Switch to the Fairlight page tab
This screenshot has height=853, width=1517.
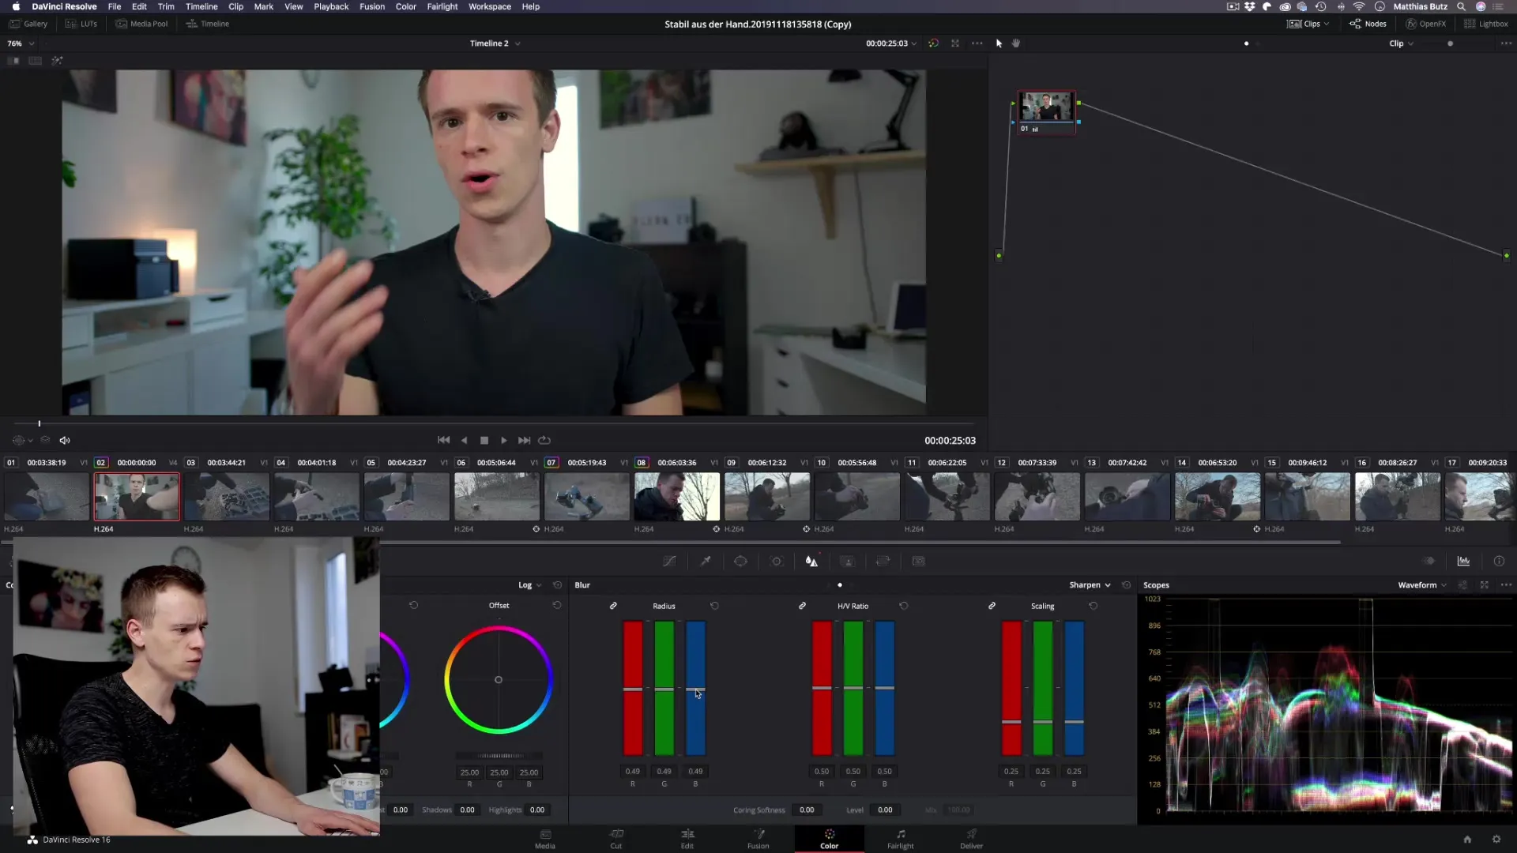900,839
